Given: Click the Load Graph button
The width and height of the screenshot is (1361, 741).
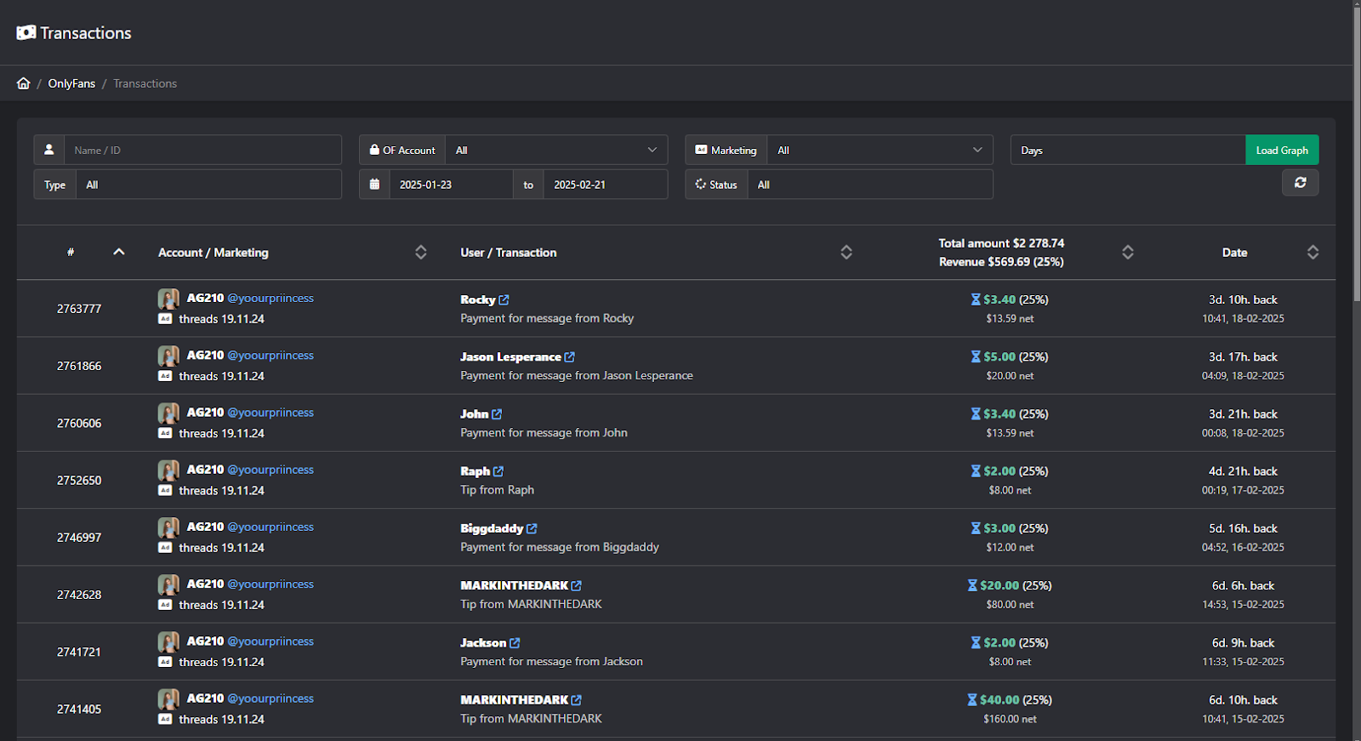Looking at the screenshot, I should [1282, 150].
